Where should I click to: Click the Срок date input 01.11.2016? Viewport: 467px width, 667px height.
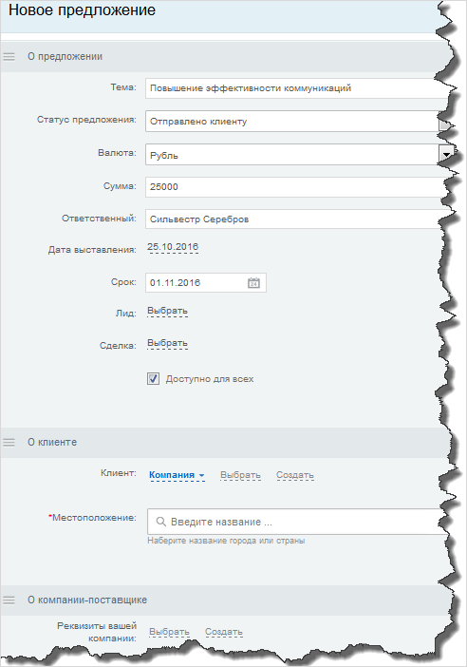[197, 283]
